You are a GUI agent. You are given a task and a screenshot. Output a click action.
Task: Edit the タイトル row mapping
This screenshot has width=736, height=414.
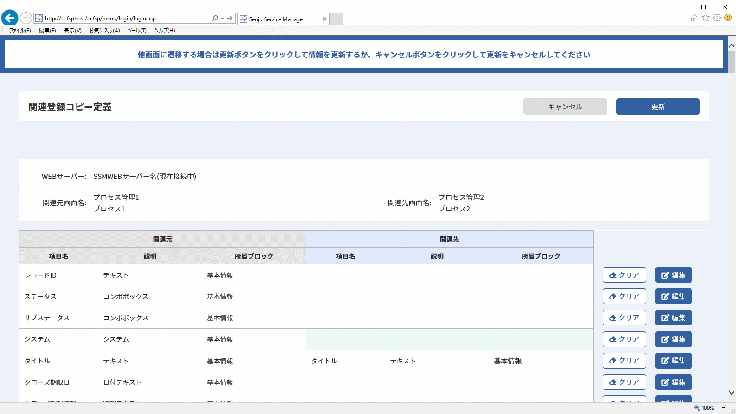[673, 360]
